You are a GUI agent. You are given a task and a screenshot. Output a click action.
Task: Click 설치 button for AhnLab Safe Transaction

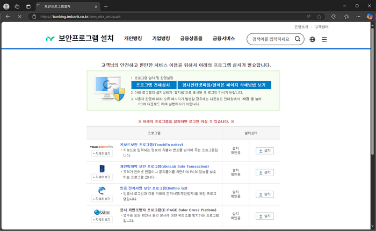(265, 172)
